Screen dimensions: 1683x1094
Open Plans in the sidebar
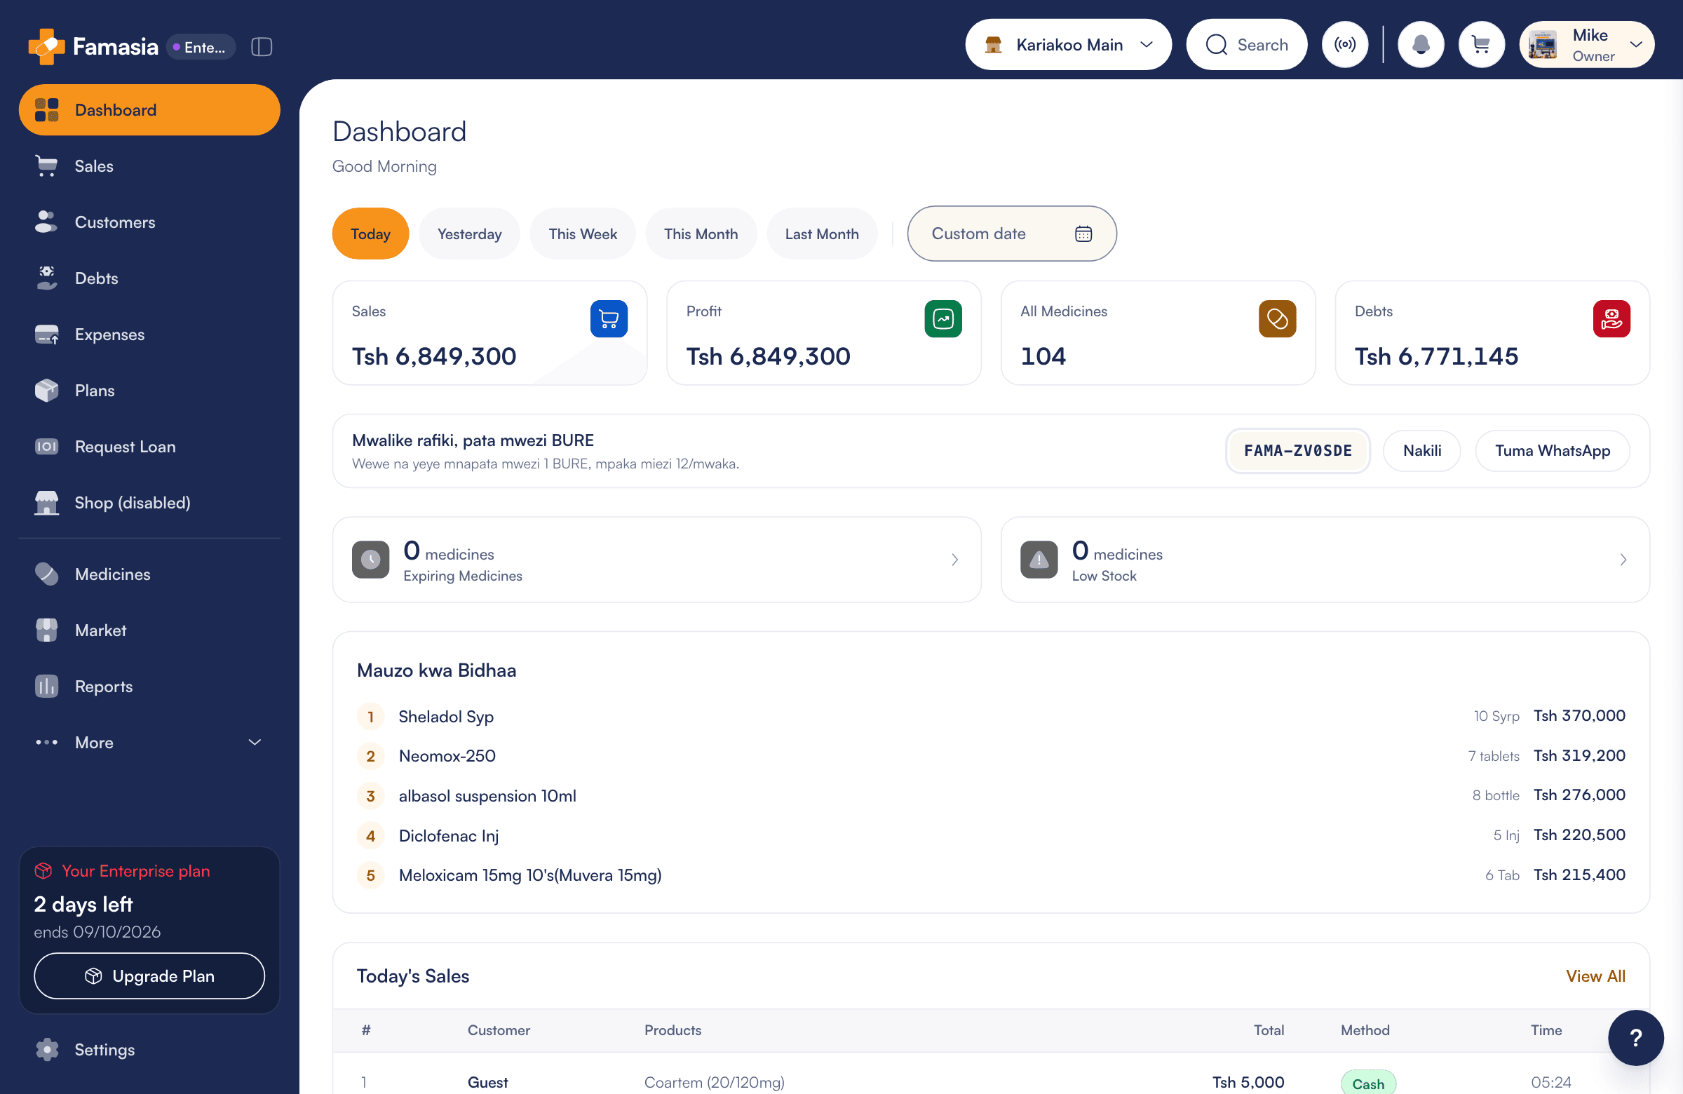point(149,391)
